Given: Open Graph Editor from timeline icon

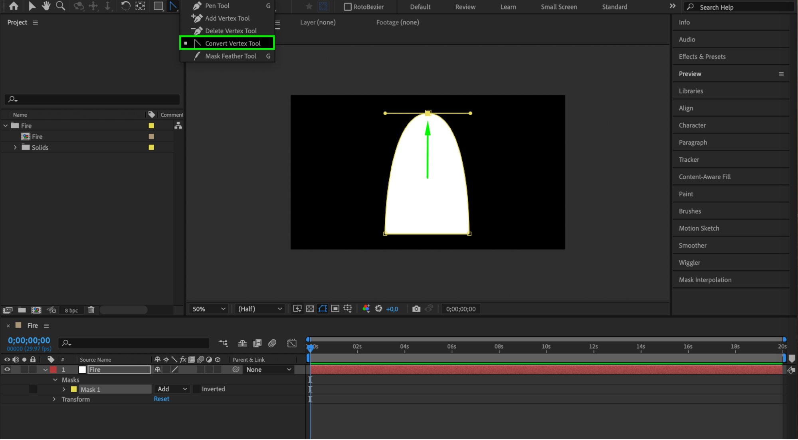Looking at the screenshot, I should coord(292,343).
